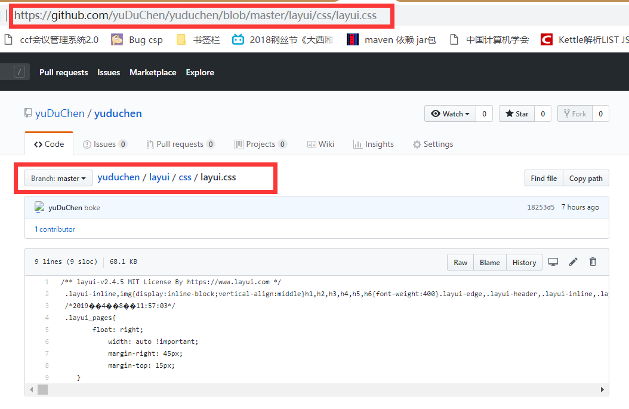Switch to repository Issues tab
629x409 pixels.
[x=104, y=144]
